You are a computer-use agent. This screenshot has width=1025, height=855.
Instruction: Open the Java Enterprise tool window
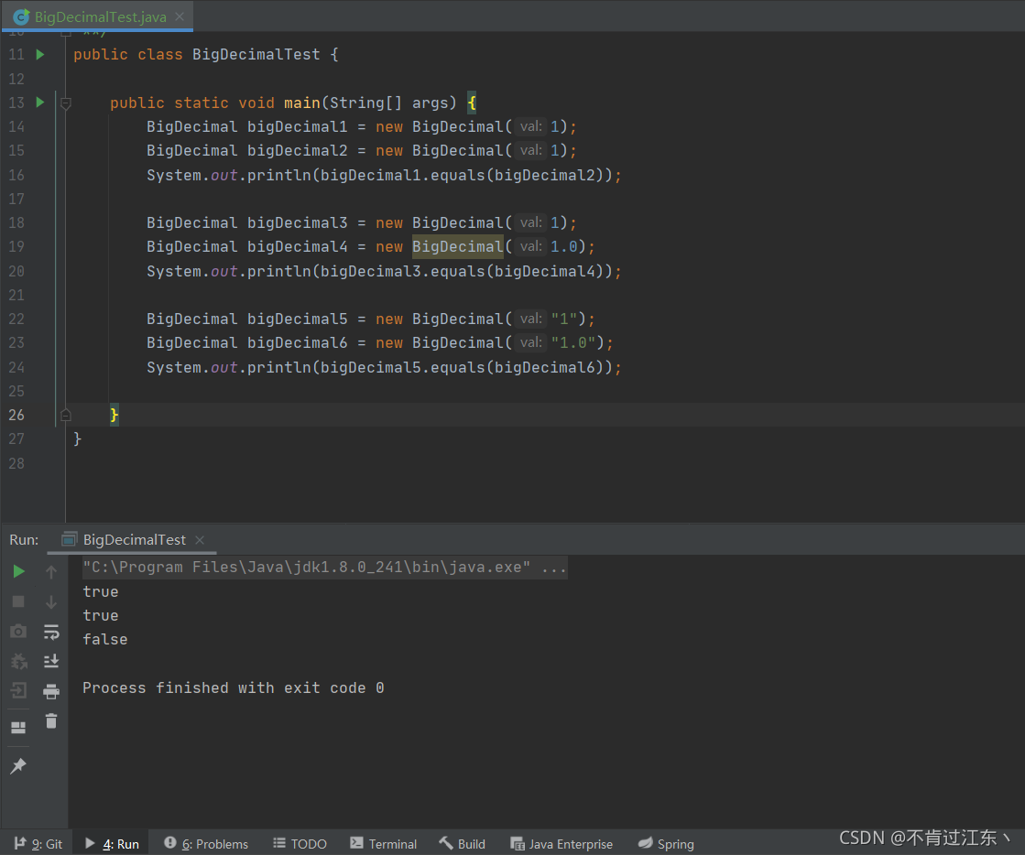pos(562,844)
